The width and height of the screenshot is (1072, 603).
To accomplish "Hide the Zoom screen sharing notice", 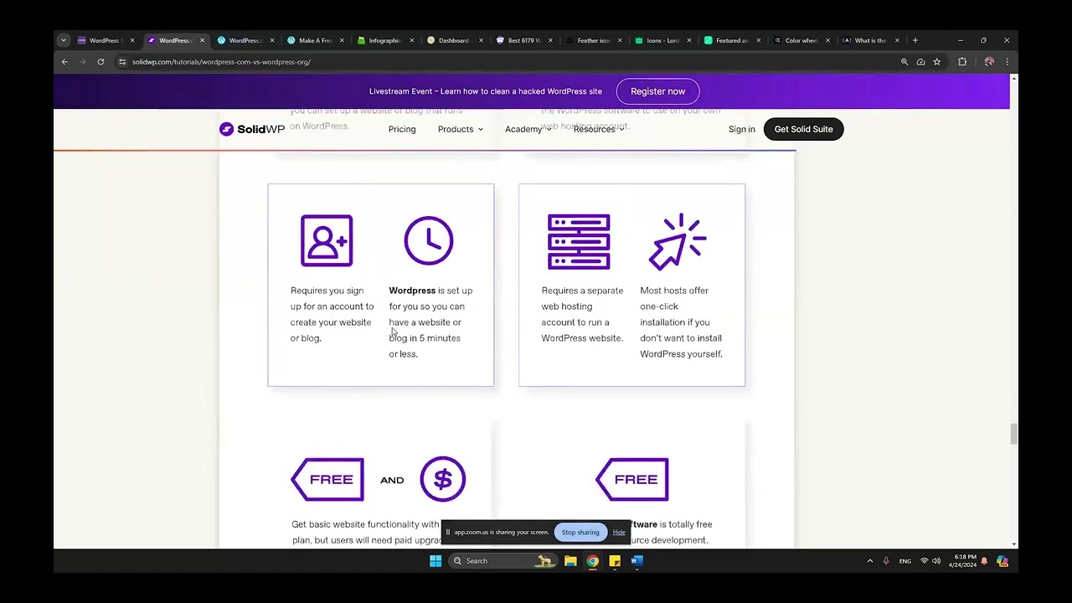I will (619, 533).
